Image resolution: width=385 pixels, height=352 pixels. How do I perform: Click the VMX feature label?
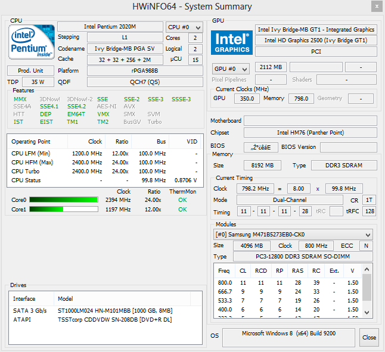coord(103,114)
